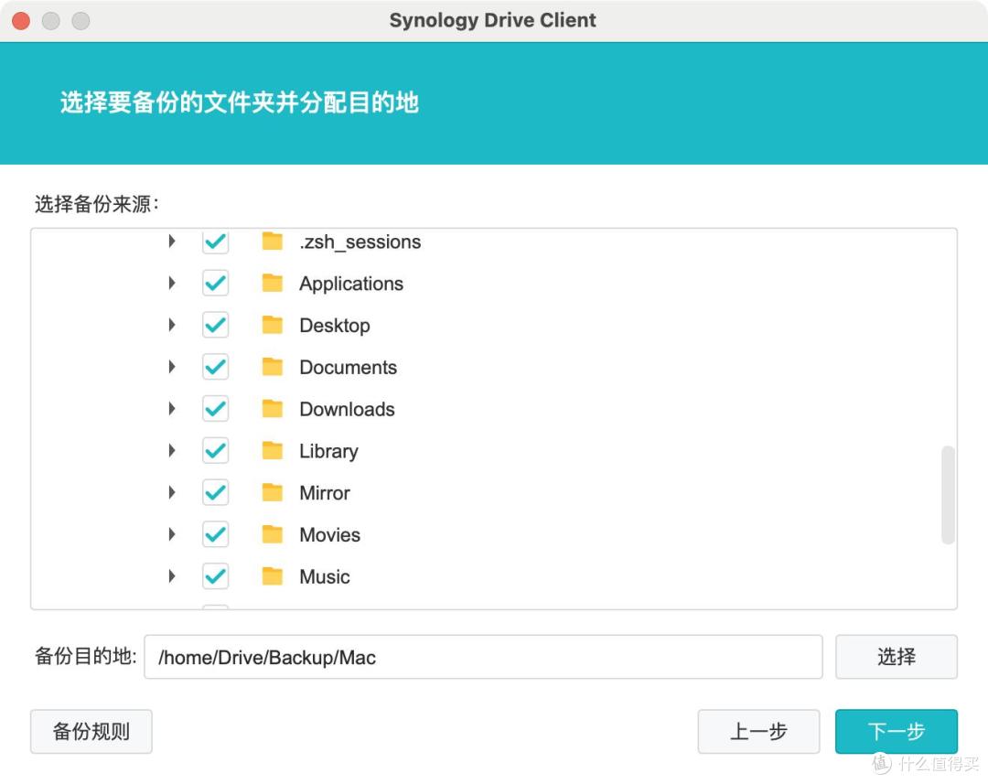
Task: Uncheck the Downloads checkbox
Action: coord(216,408)
